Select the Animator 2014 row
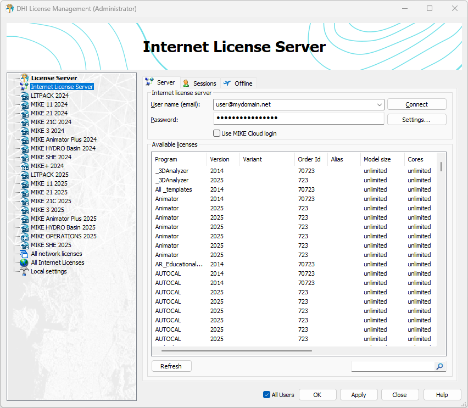 click(x=294, y=199)
